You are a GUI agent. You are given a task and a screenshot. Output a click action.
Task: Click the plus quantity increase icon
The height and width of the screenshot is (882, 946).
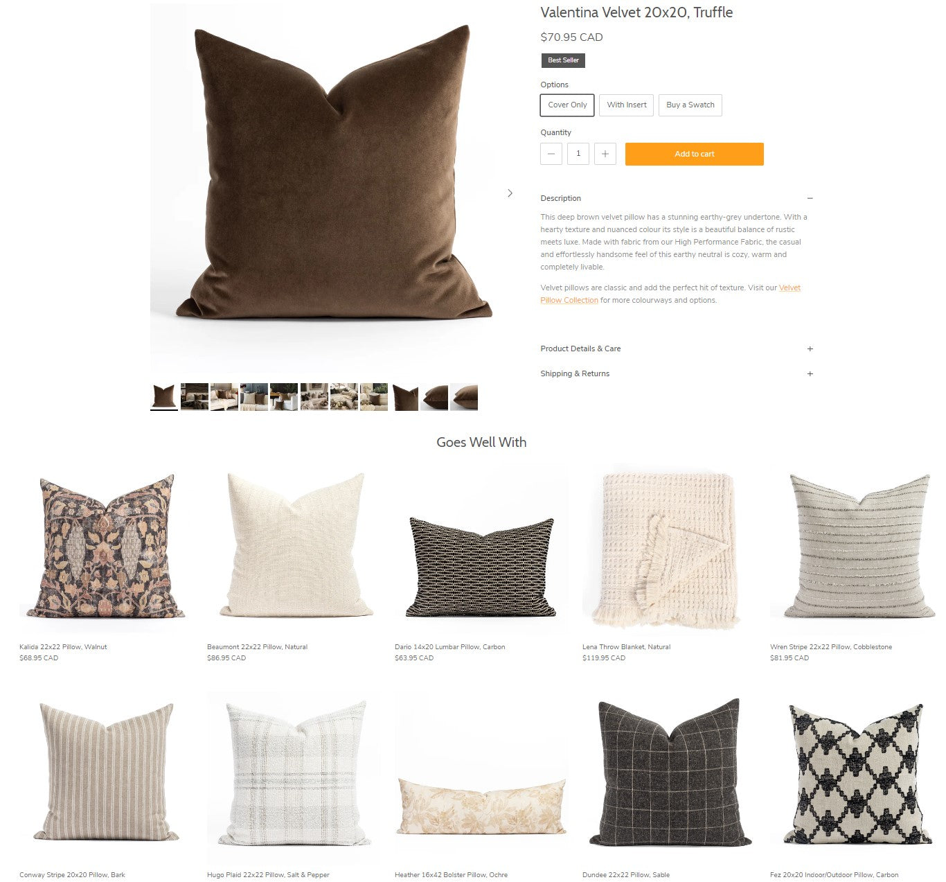tap(605, 154)
